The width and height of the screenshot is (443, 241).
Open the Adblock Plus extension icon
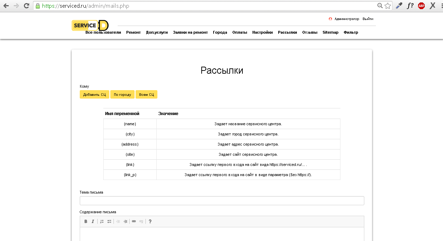coord(421,6)
